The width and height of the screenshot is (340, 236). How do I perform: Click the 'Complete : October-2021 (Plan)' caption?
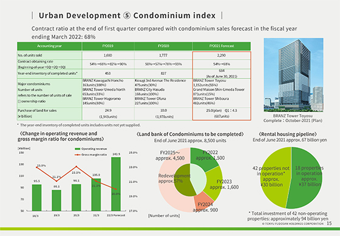click(x=293, y=120)
